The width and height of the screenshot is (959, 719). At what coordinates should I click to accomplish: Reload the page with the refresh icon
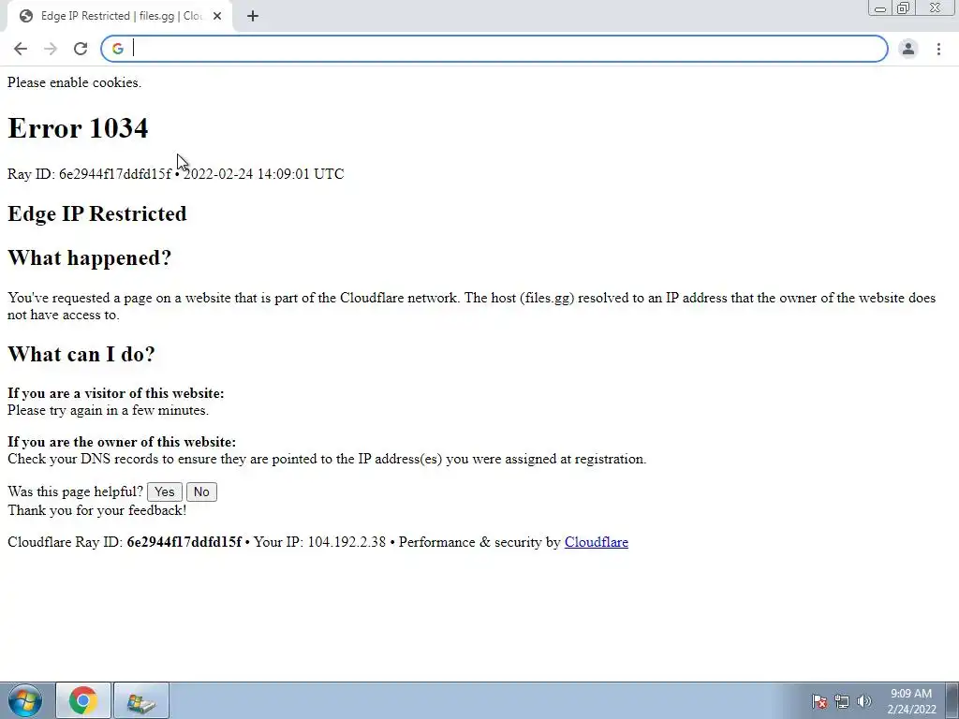pos(81,49)
